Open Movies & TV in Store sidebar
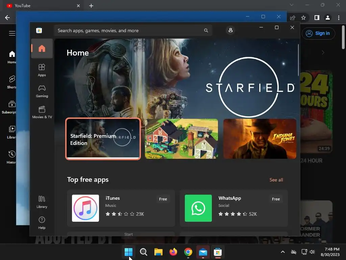 click(42, 112)
